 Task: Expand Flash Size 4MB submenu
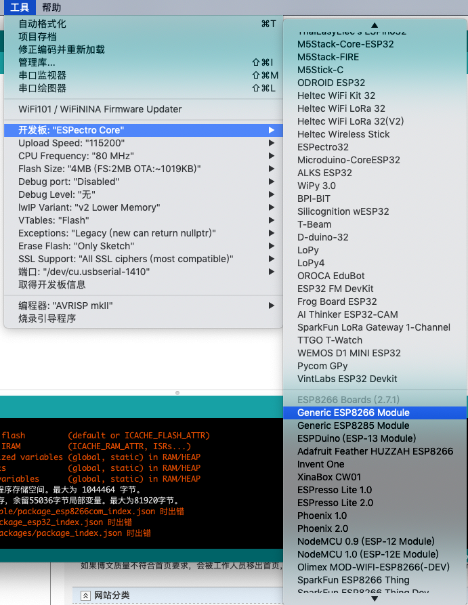pos(143,169)
